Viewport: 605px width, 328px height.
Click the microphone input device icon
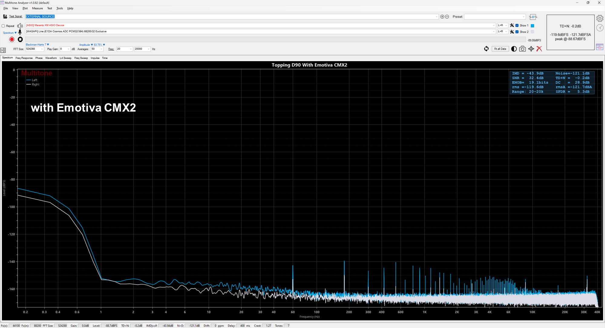pyautogui.click(x=20, y=32)
